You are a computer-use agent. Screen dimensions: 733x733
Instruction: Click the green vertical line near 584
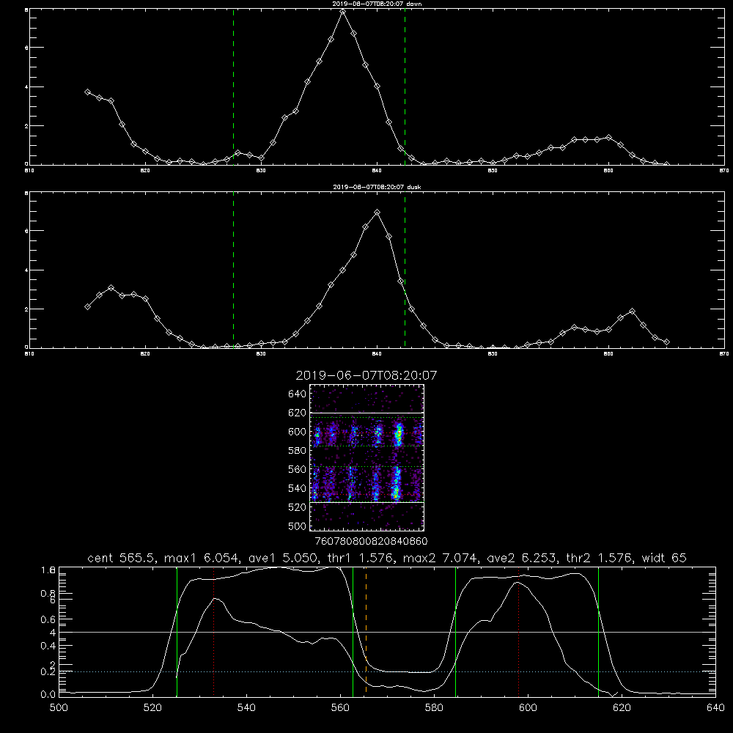coord(456,631)
